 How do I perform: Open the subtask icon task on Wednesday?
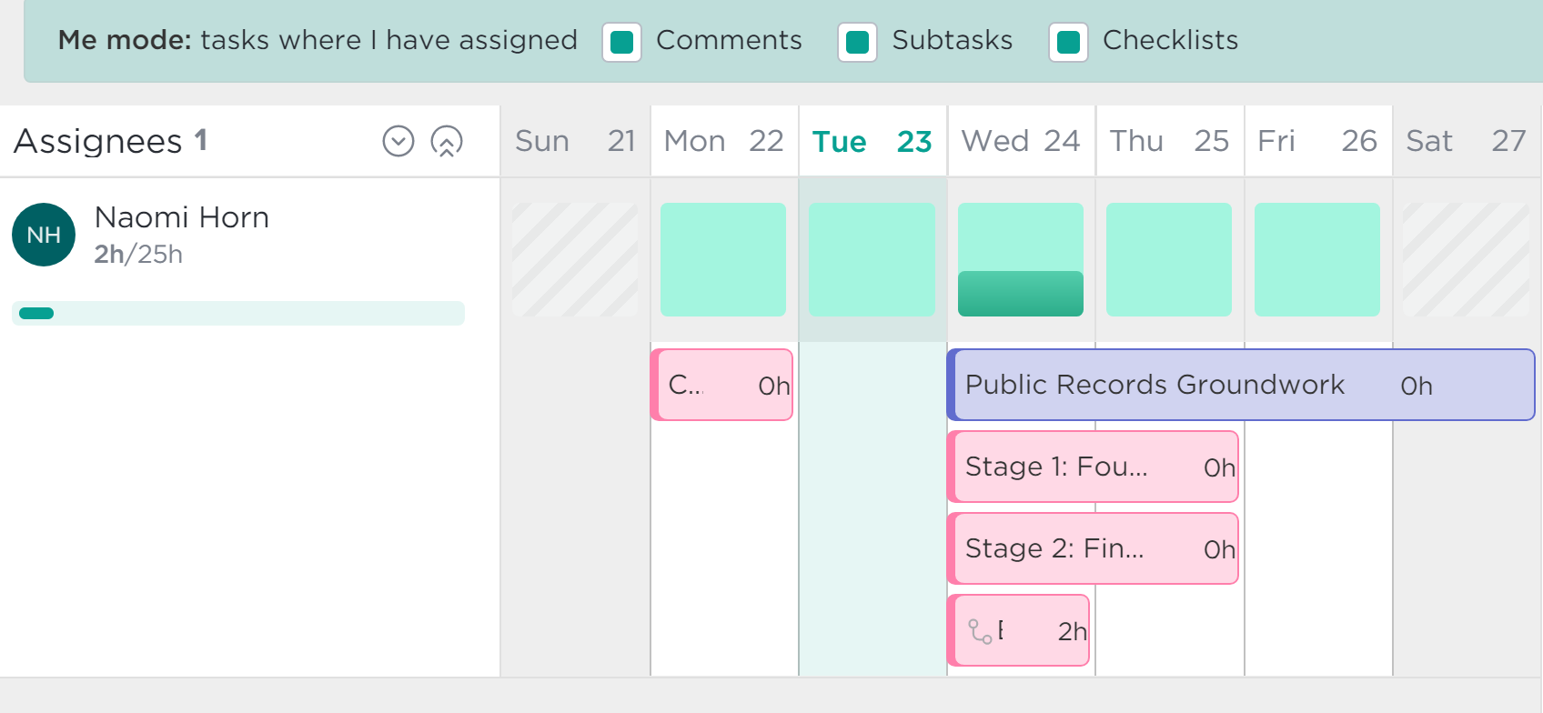(x=1018, y=630)
